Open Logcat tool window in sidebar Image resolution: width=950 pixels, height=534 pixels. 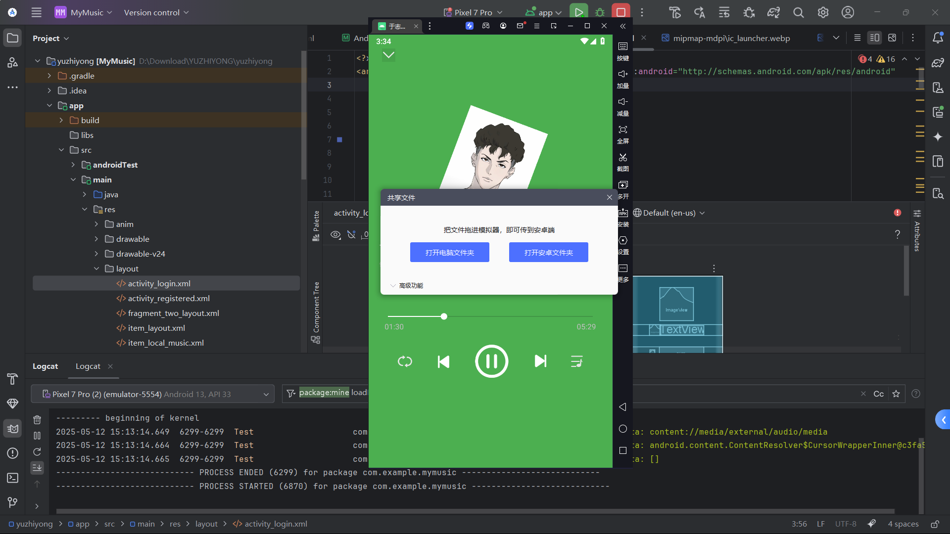click(12, 428)
